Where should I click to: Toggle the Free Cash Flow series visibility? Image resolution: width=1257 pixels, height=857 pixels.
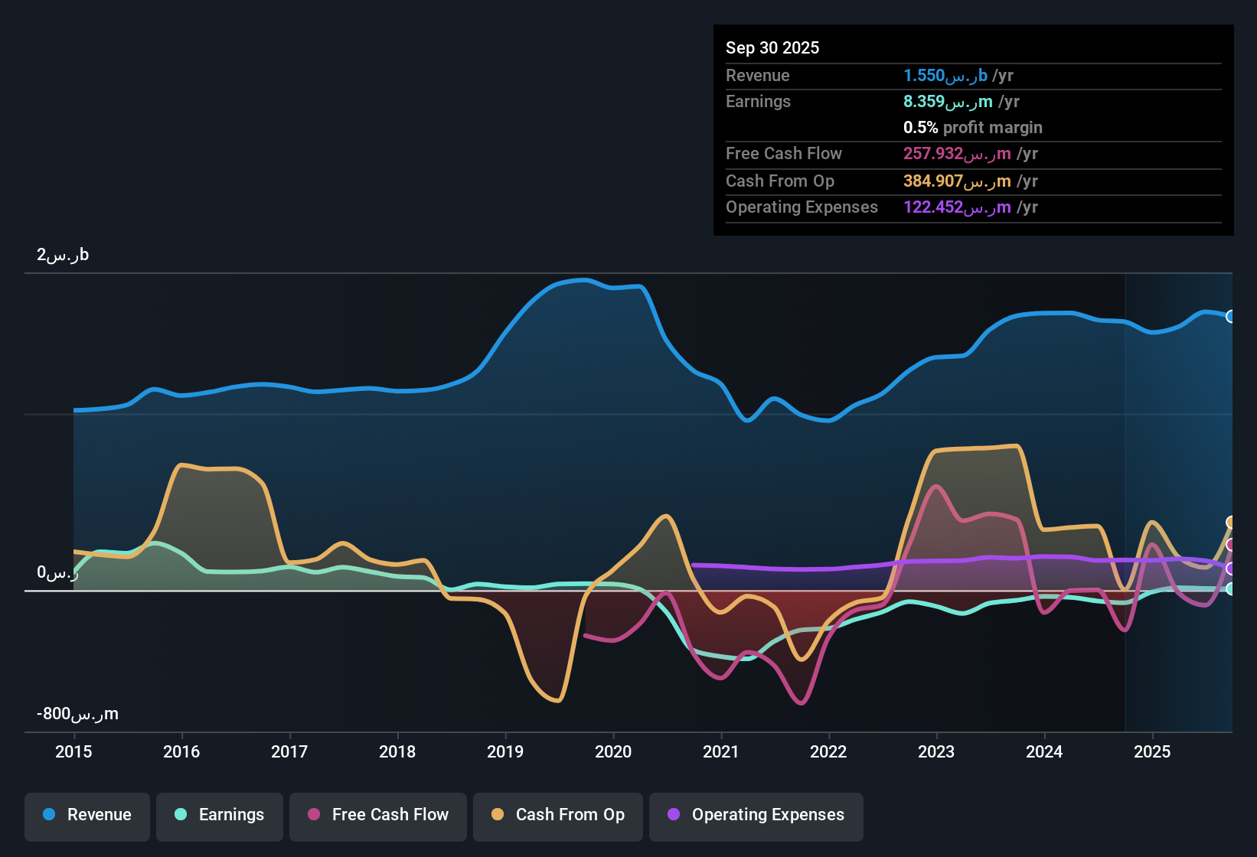377,815
